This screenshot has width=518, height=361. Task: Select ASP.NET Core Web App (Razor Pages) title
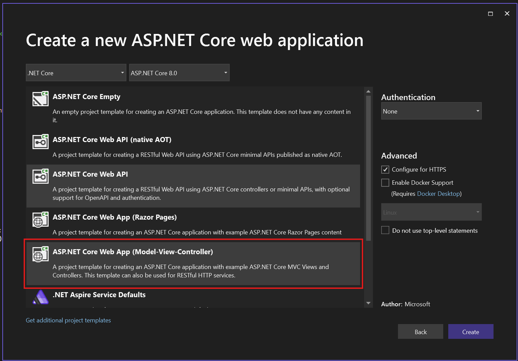pyautogui.click(x=115, y=217)
